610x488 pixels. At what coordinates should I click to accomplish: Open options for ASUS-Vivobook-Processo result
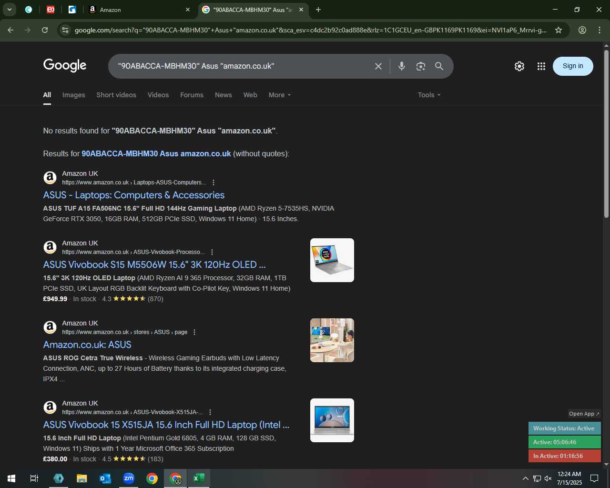coord(212,252)
